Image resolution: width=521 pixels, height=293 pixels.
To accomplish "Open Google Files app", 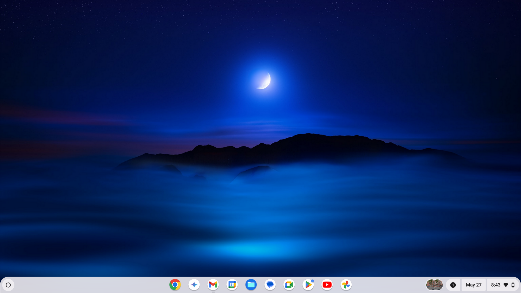I will click(251, 285).
